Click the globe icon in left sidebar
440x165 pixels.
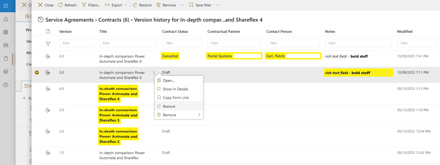(6, 32)
